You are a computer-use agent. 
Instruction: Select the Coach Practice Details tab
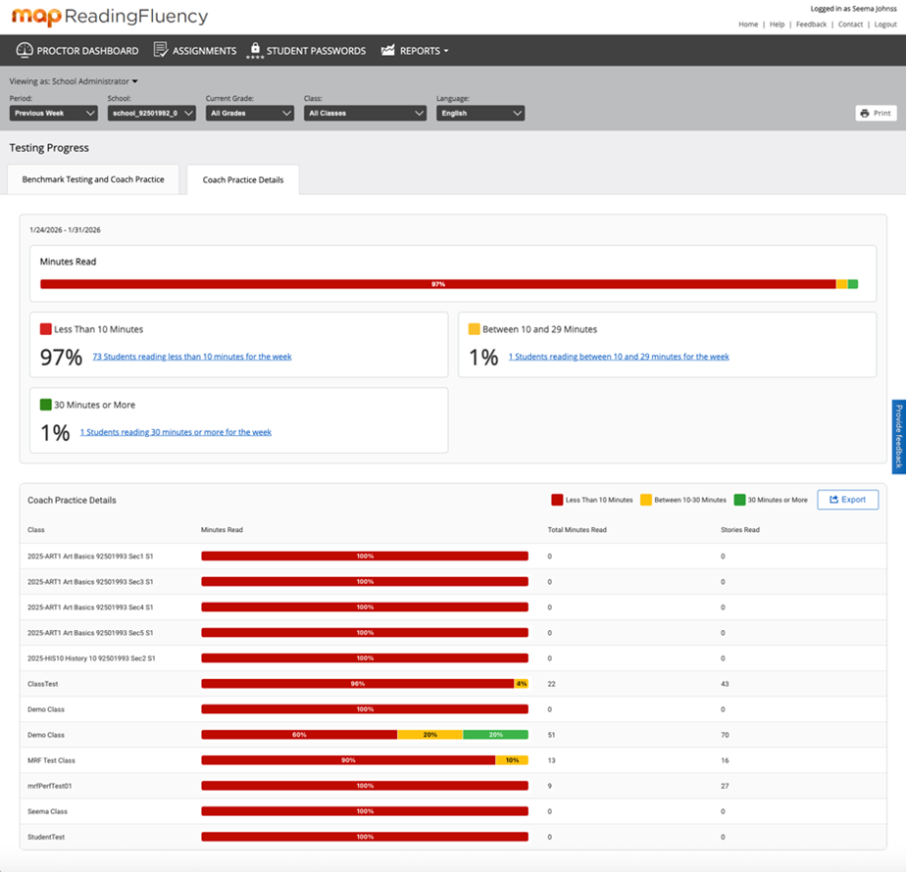243,180
